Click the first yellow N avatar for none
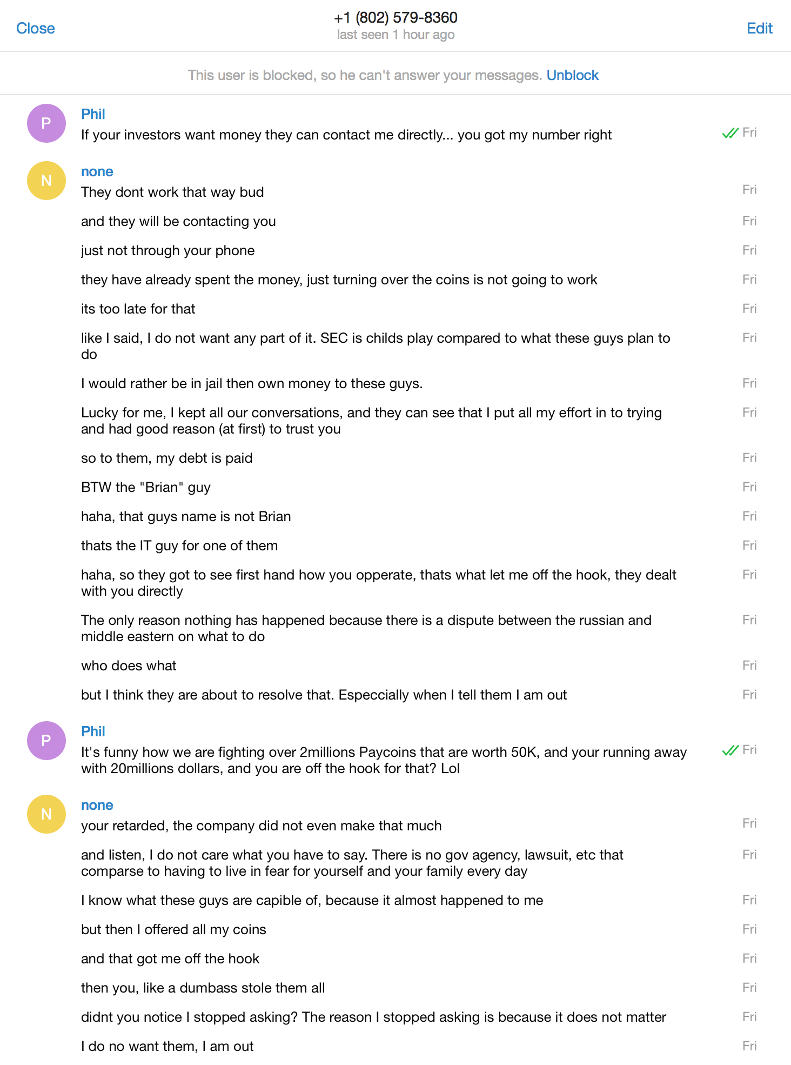Screen dimensions: 791x1065 coord(46,181)
